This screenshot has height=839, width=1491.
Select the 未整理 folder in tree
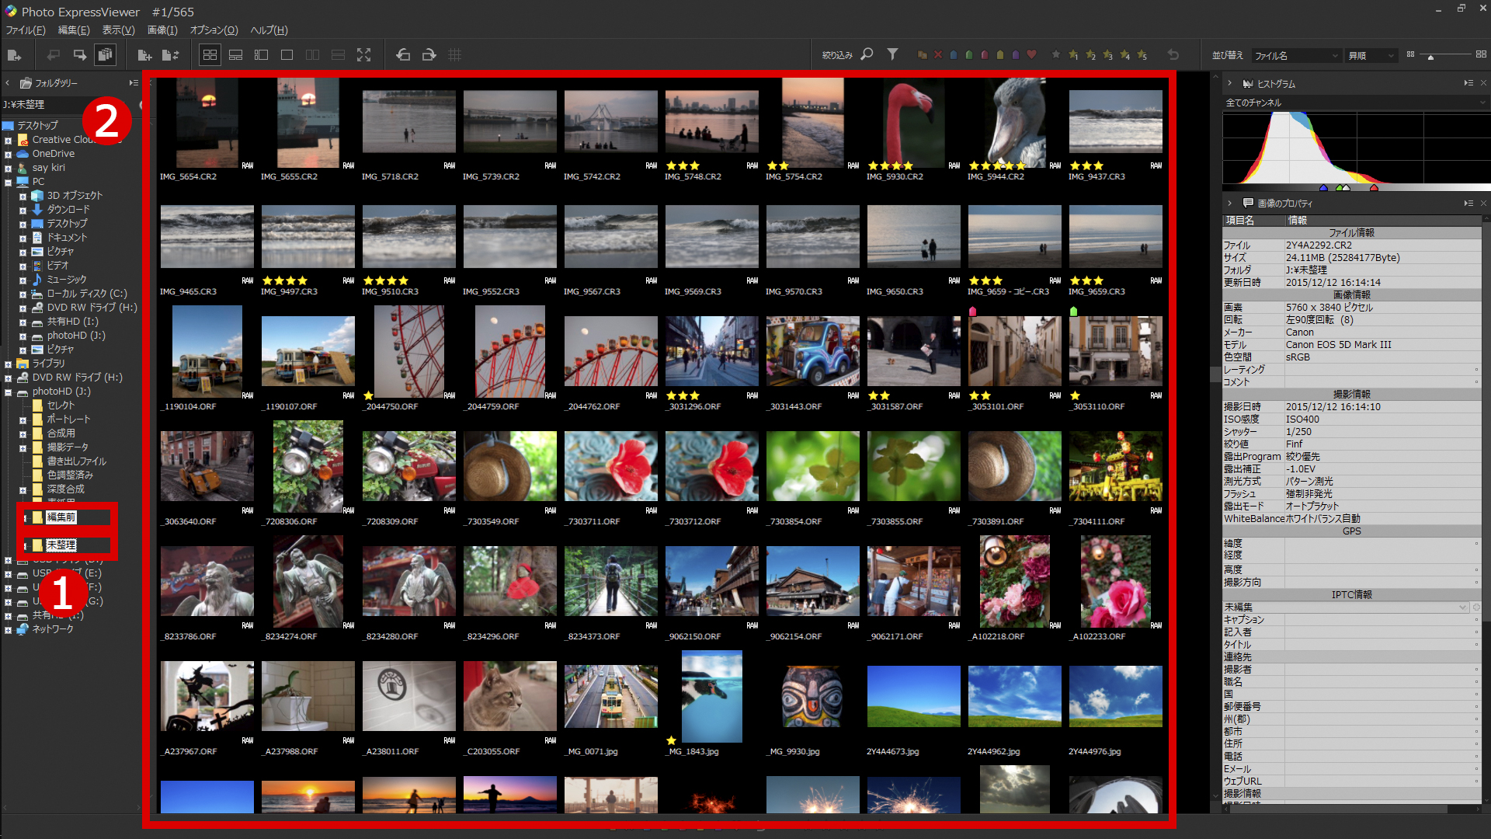click(61, 545)
